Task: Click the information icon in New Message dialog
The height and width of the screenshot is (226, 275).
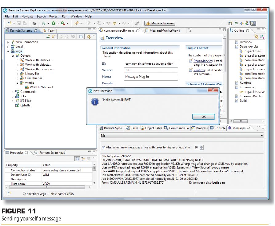Action: (95, 102)
